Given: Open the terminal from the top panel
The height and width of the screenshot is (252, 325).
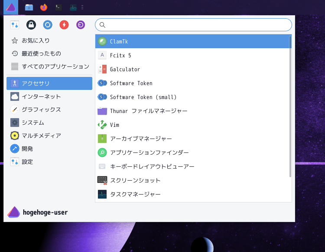Looking at the screenshot, I should click(58, 7).
